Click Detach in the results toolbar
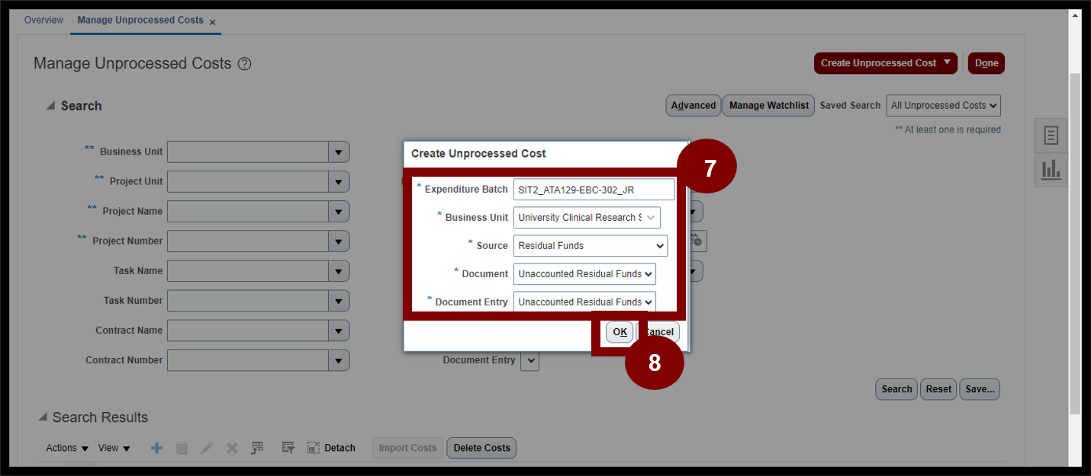 pos(331,448)
